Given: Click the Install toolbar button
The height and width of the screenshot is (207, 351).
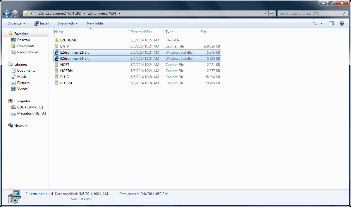Looking at the screenshot, I should click(x=42, y=23).
